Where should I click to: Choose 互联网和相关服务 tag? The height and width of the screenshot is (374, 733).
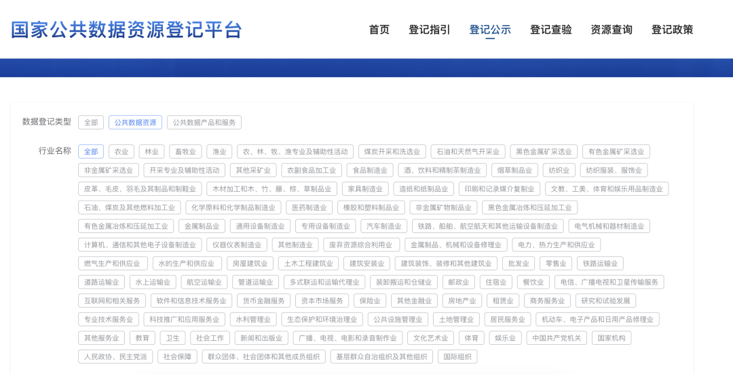[112, 301]
